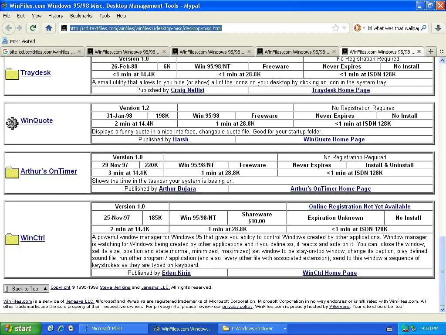
Task: Reload the current page
Action: (x=33, y=28)
